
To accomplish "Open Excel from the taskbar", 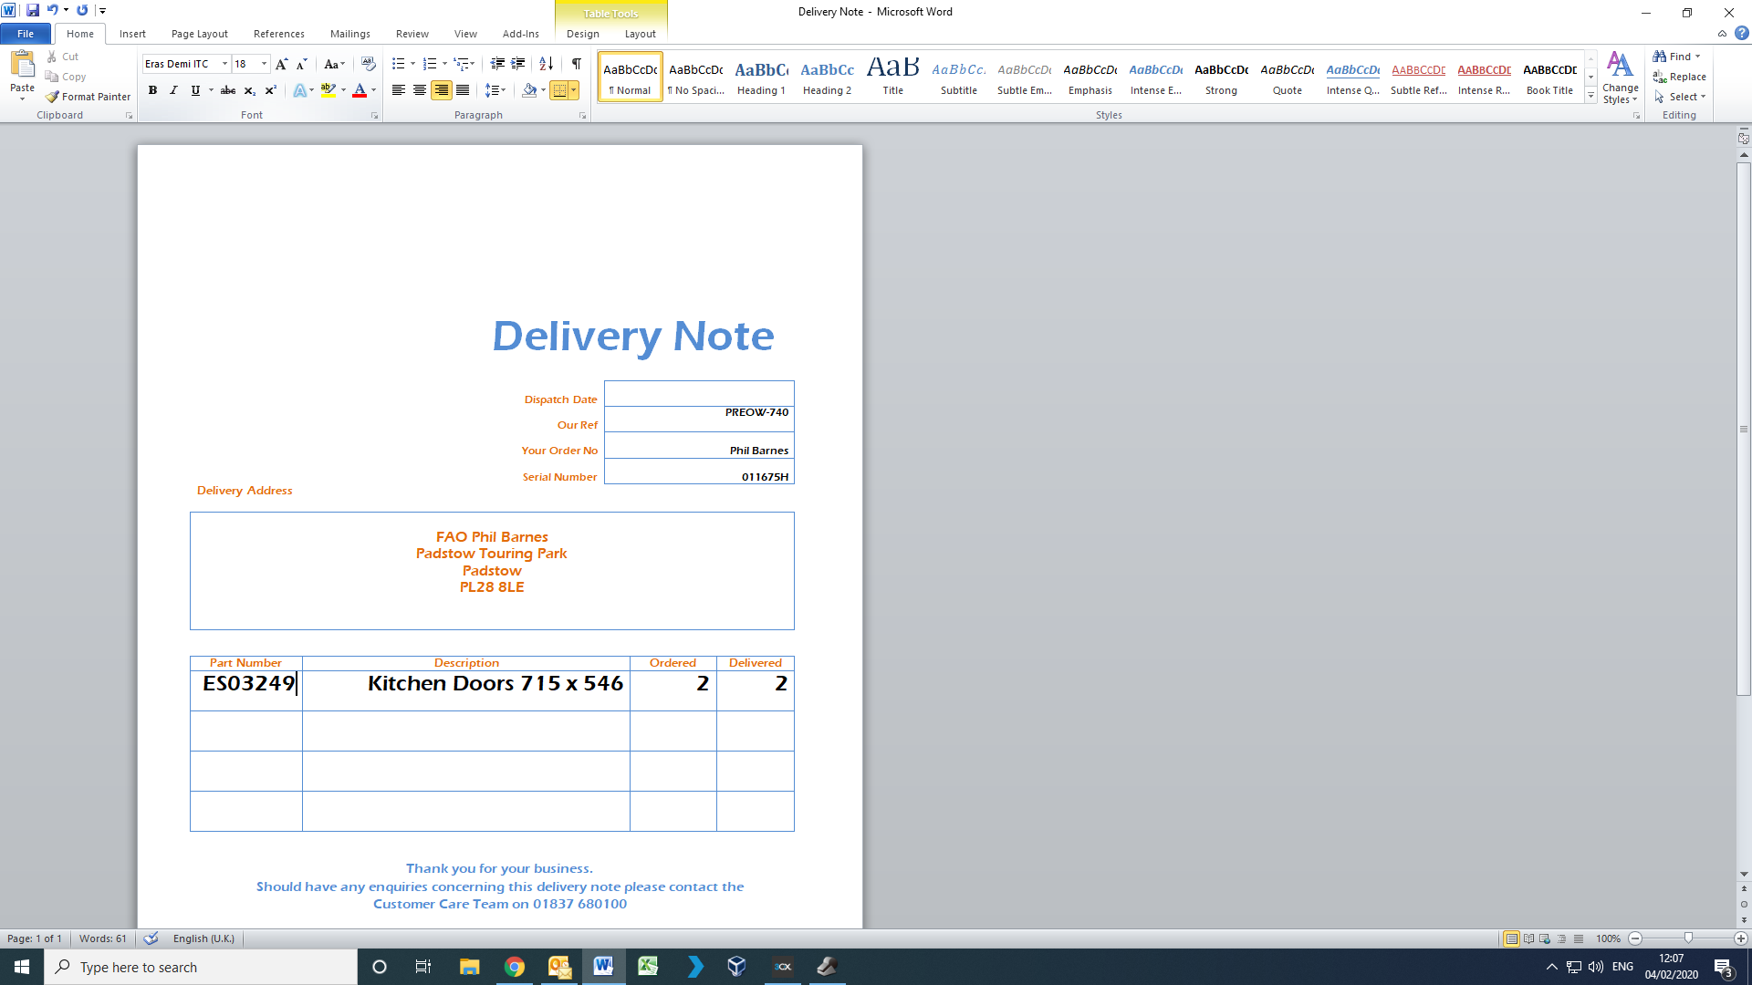I will point(648,967).
